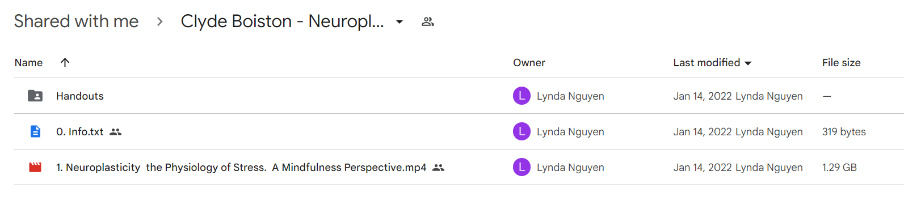This screenshot has width=904, height=214.
Task: Open the Handouts shared folder icon
Action: (x=35, y=96)
